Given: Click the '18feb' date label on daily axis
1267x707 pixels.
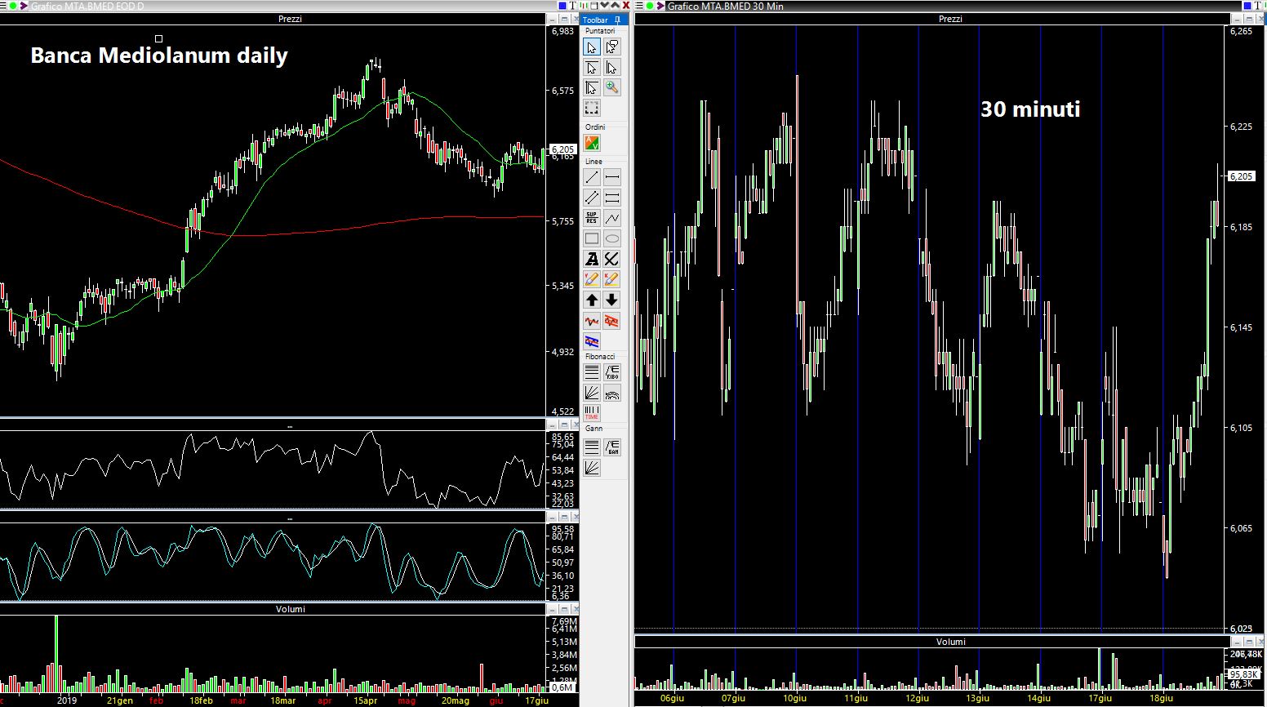Looking at the screenshot, I should coord(201,700).
